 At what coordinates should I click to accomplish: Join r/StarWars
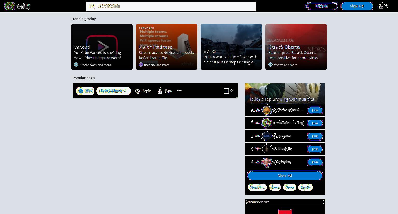point(315,136)
